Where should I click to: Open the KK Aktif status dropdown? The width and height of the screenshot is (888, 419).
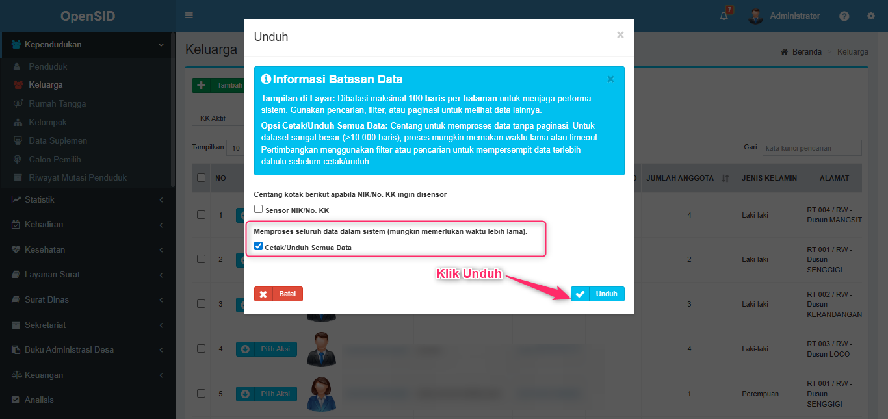pyautogui.click(x=218, y=118)
